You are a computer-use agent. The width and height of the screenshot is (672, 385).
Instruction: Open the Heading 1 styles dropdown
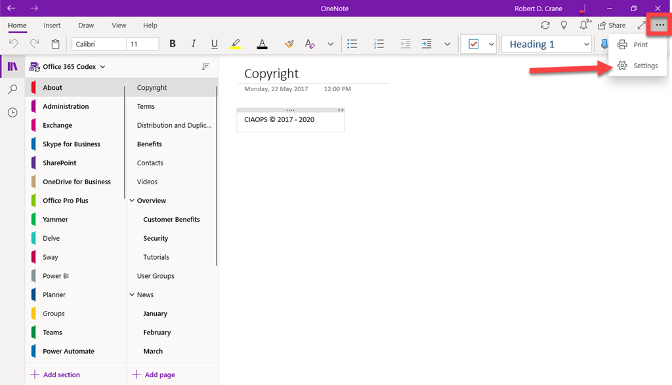547,44
